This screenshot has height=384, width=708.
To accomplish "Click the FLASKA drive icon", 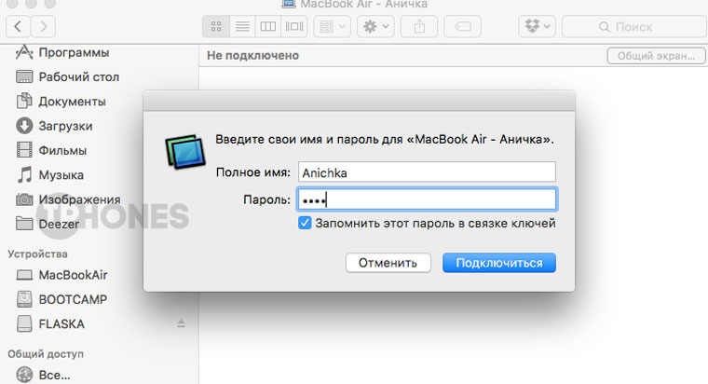I will click(24, 323).
